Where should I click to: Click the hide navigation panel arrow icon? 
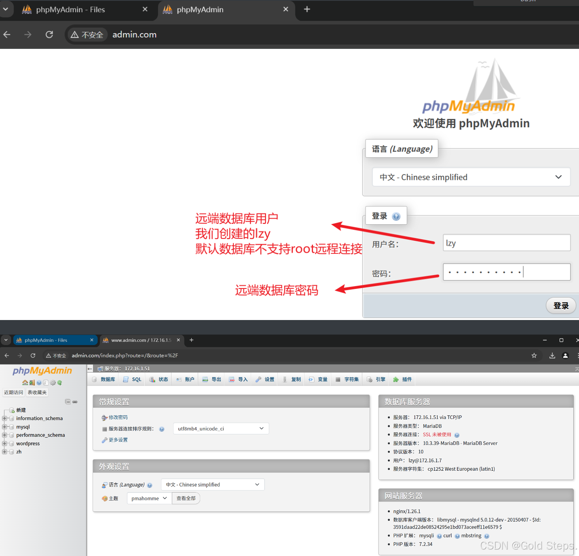click(90, 369)
